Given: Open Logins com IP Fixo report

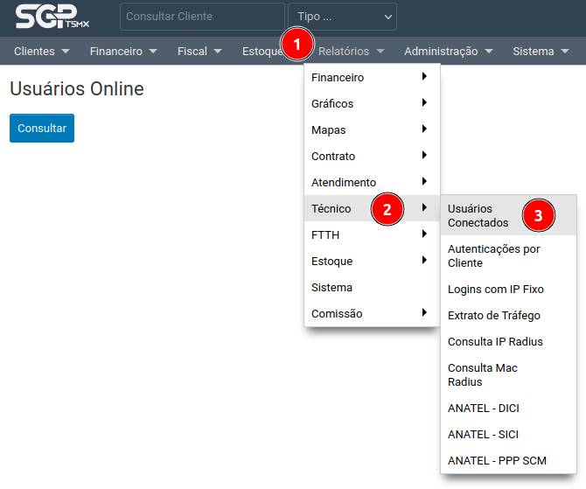Looking at the screenshot, I should tap(495, 289).
